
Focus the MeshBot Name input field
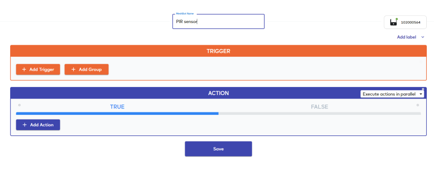218,22
